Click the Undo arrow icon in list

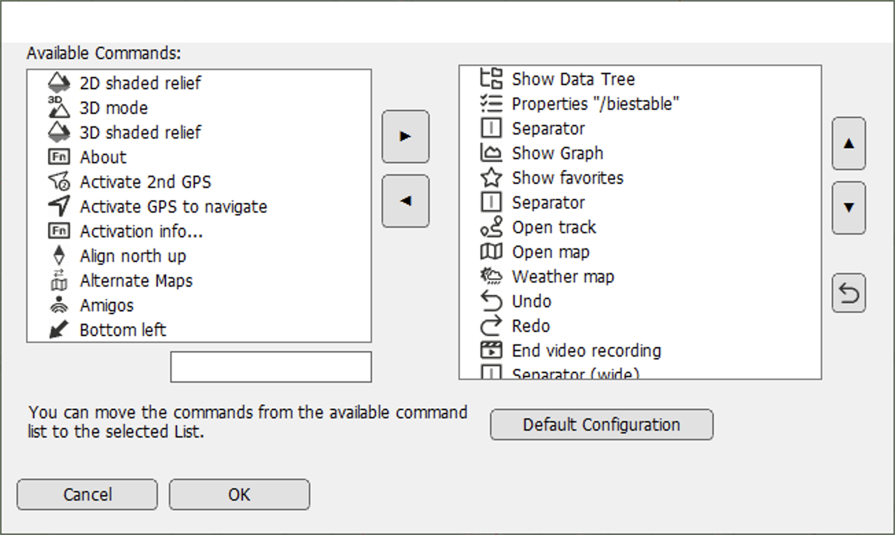tap(491, 301)
